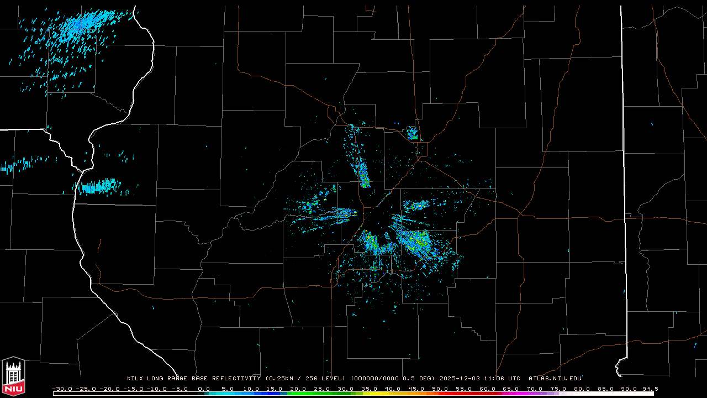Click the NIU logo in the corner
Viewport: 707px width, 398px height.
pyautogui.click(x=13, y=376)
